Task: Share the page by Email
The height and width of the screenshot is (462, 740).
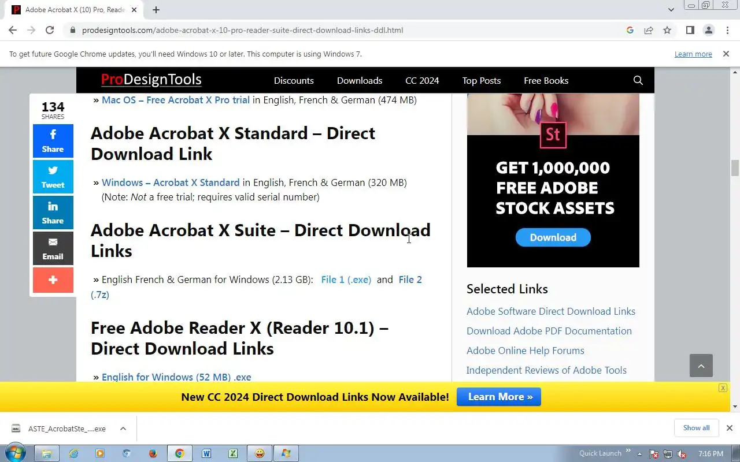Action: pos(53,248)
